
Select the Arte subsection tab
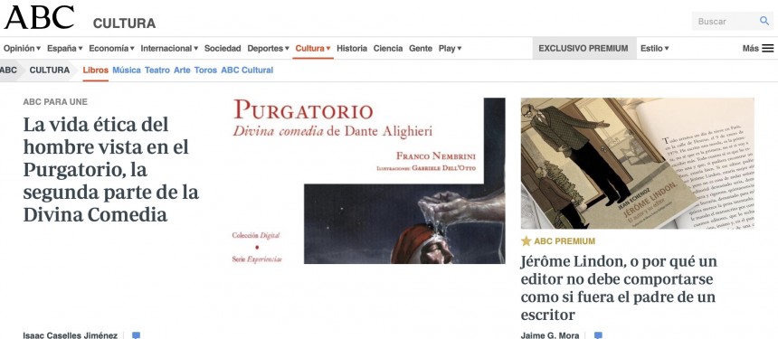[x=182, y=70]
